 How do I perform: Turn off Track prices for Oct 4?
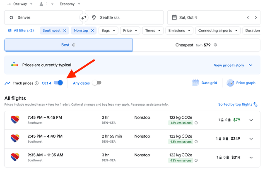click(58, 83)
